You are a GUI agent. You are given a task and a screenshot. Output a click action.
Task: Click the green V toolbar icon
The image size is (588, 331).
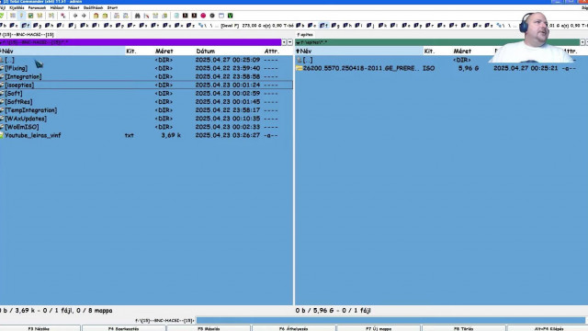click(231, 16)
